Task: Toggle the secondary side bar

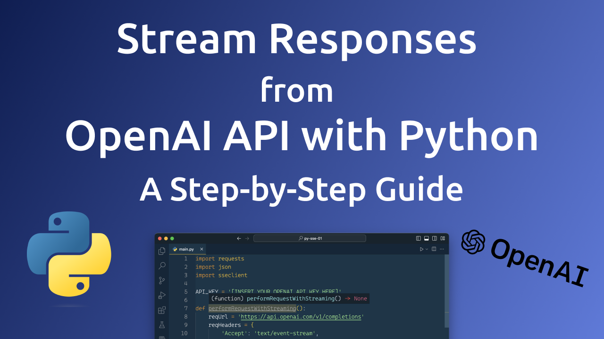Action: [435, 238]
